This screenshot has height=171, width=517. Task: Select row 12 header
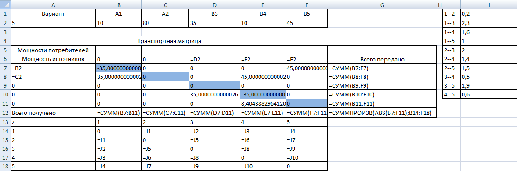coord(5,113)
